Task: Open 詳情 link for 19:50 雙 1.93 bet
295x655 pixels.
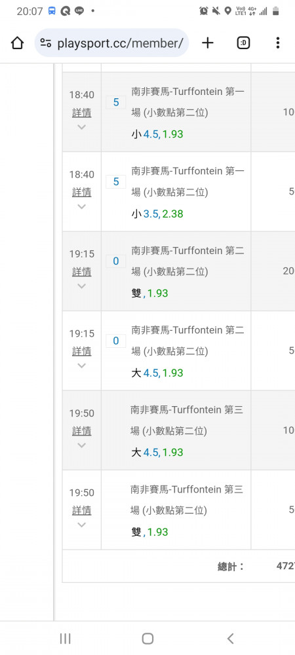Action: tap(82, 510)
